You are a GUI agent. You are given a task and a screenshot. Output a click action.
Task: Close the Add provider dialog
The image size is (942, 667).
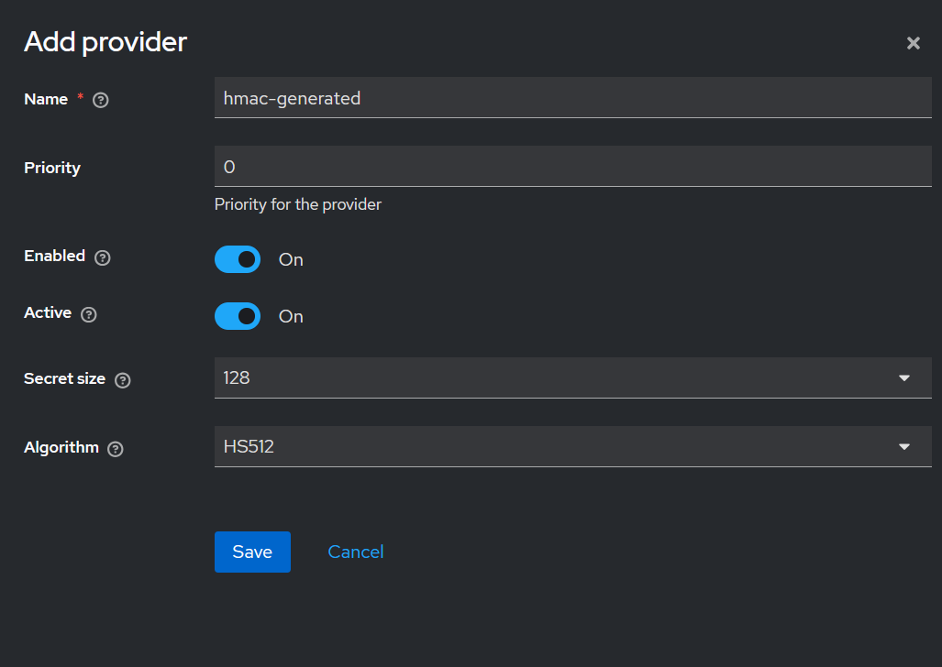(x=913, y=43)
